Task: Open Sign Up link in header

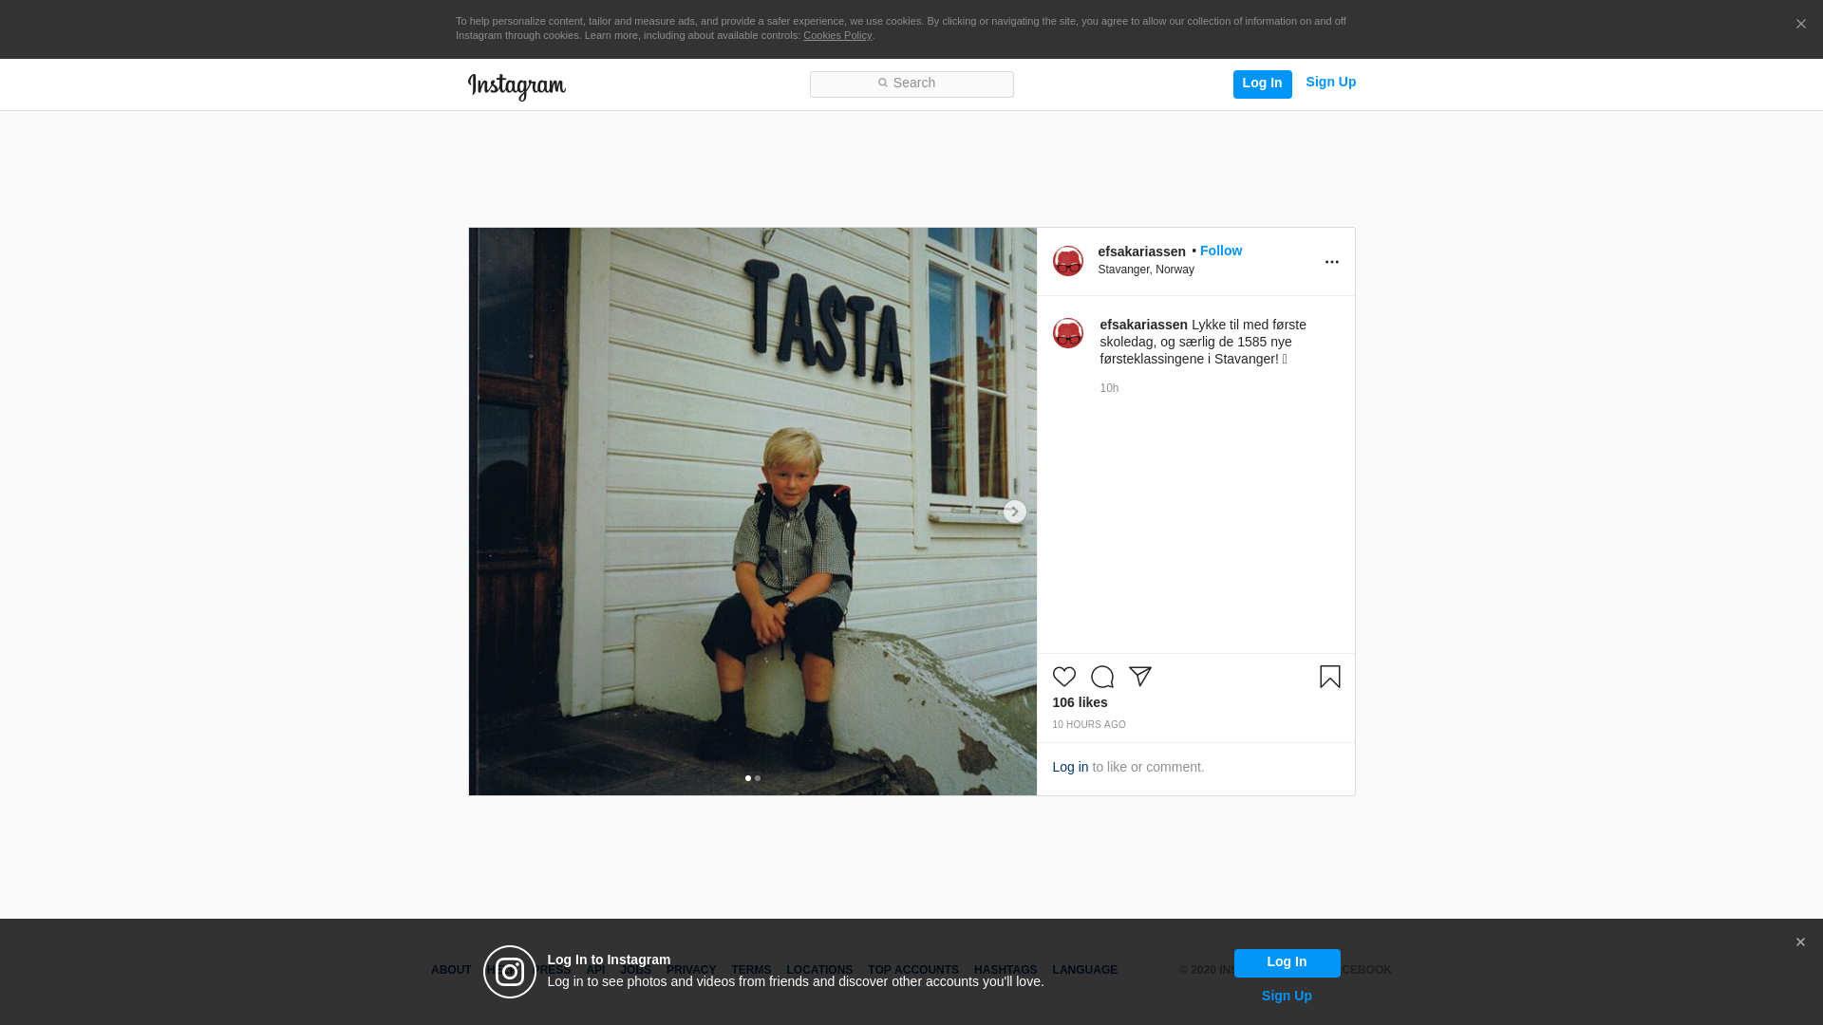Action: [1330, 82]
